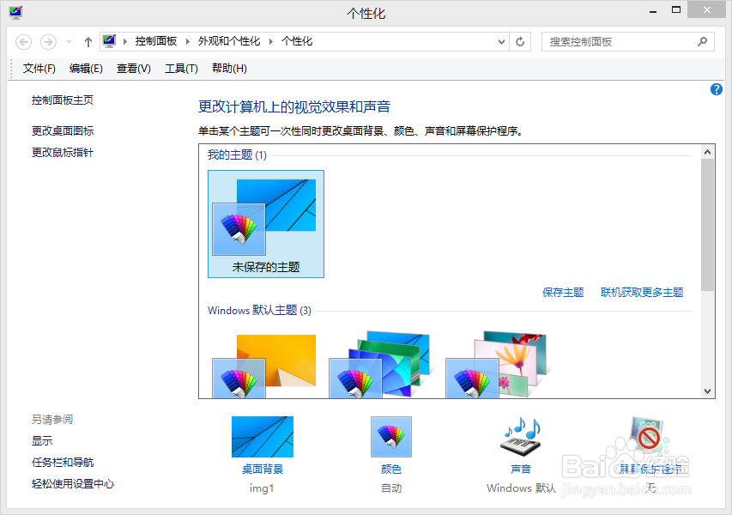Viewport: 732px width, 515px height.
Task: Click the blue help question mark icon
Action: [x=716, y=89]
